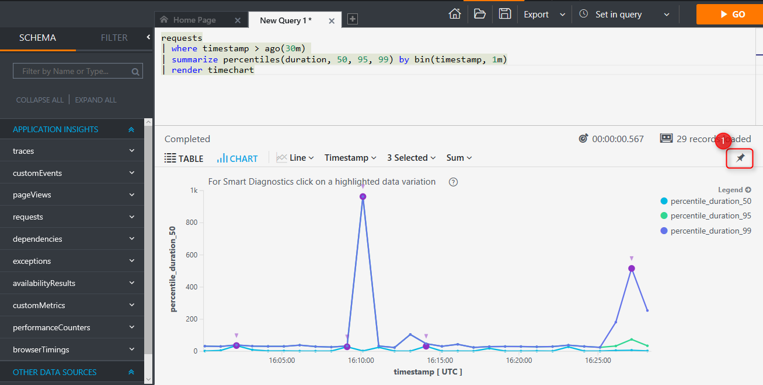Viewport: 763px width, 385px height.
Task: Switch to the TABLE results view
Action: (184, 158)
